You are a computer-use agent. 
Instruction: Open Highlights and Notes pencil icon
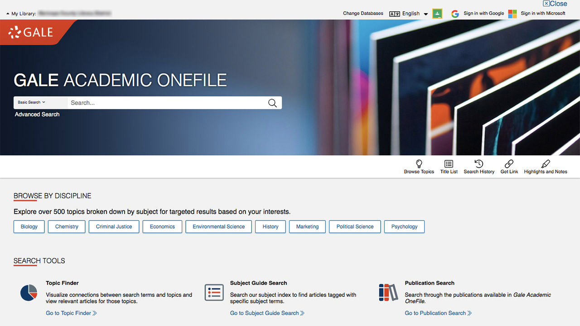[546, 164]
